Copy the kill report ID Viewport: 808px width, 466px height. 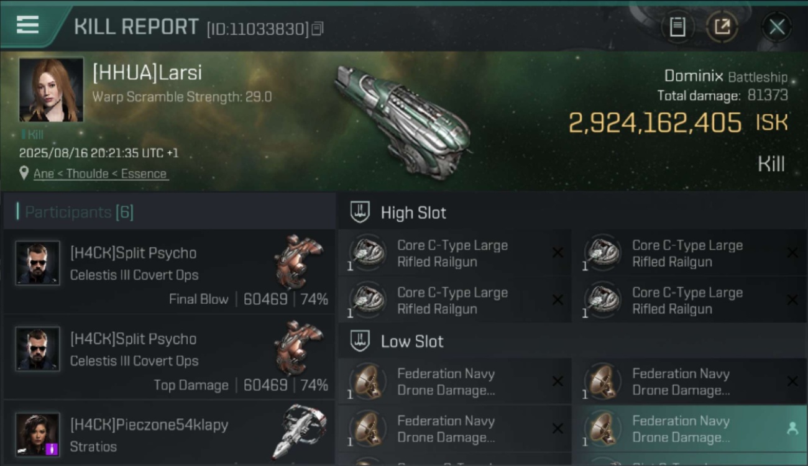point(318,29)
